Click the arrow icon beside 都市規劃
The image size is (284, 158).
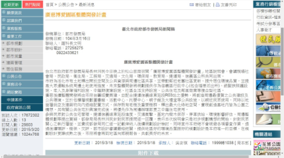[4, 43]
